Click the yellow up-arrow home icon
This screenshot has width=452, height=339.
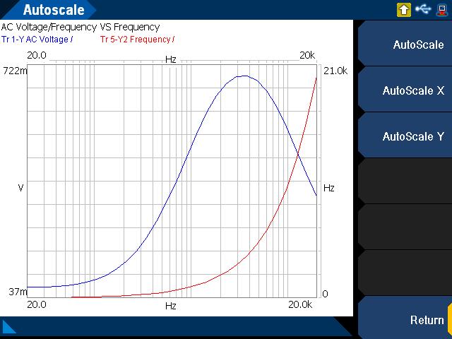point(403,9)
